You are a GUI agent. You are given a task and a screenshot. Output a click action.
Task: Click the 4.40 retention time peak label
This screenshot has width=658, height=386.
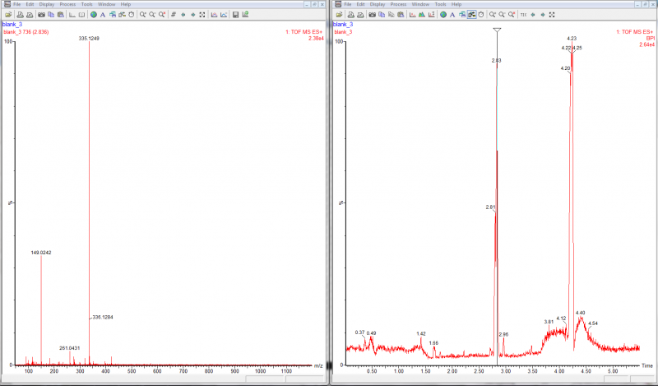point(581,313)
